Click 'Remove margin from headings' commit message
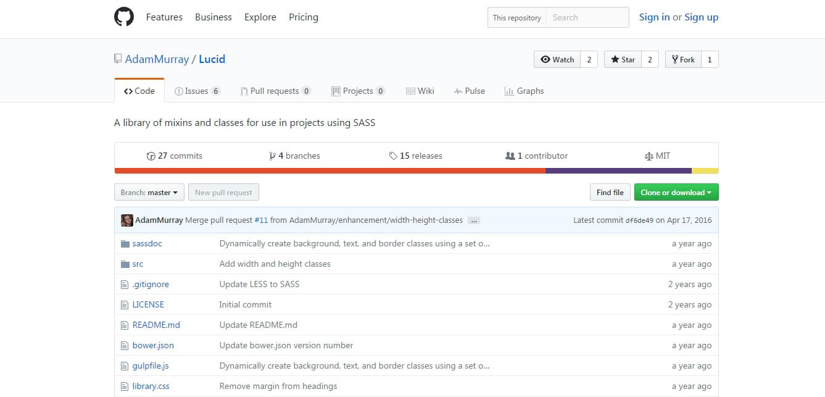825x397 pixels. click(278, 386)
